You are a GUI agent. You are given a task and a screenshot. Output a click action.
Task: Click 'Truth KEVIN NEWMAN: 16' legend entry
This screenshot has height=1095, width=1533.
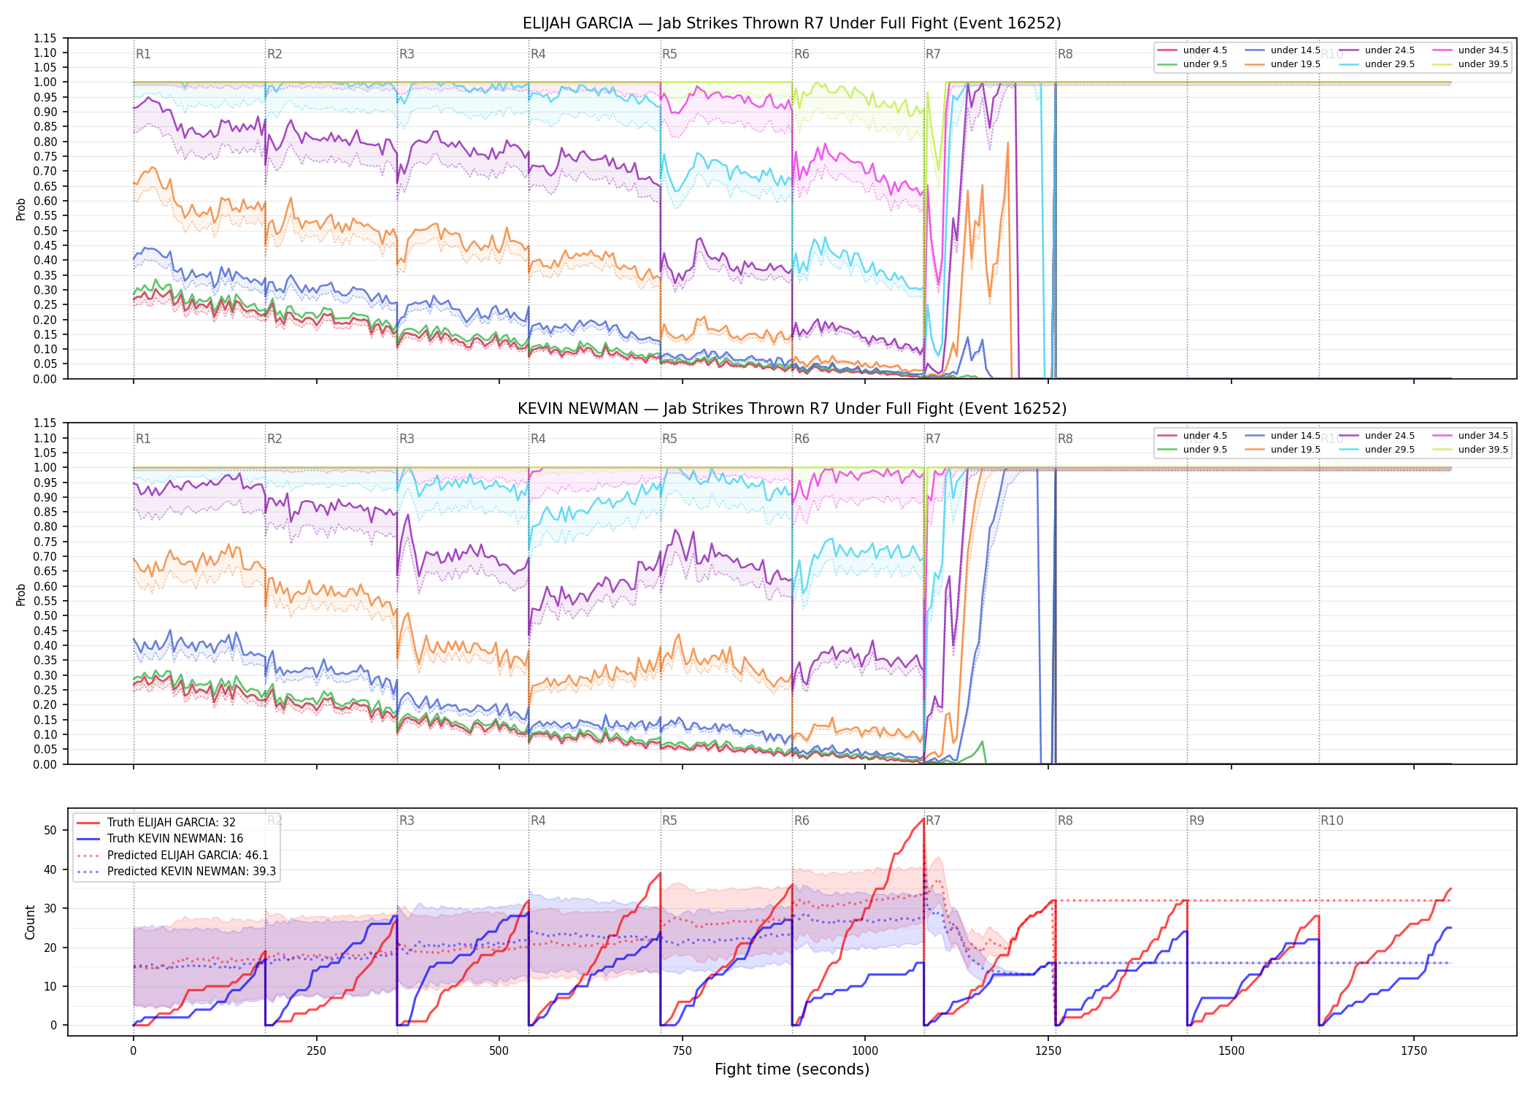(160, 839)
